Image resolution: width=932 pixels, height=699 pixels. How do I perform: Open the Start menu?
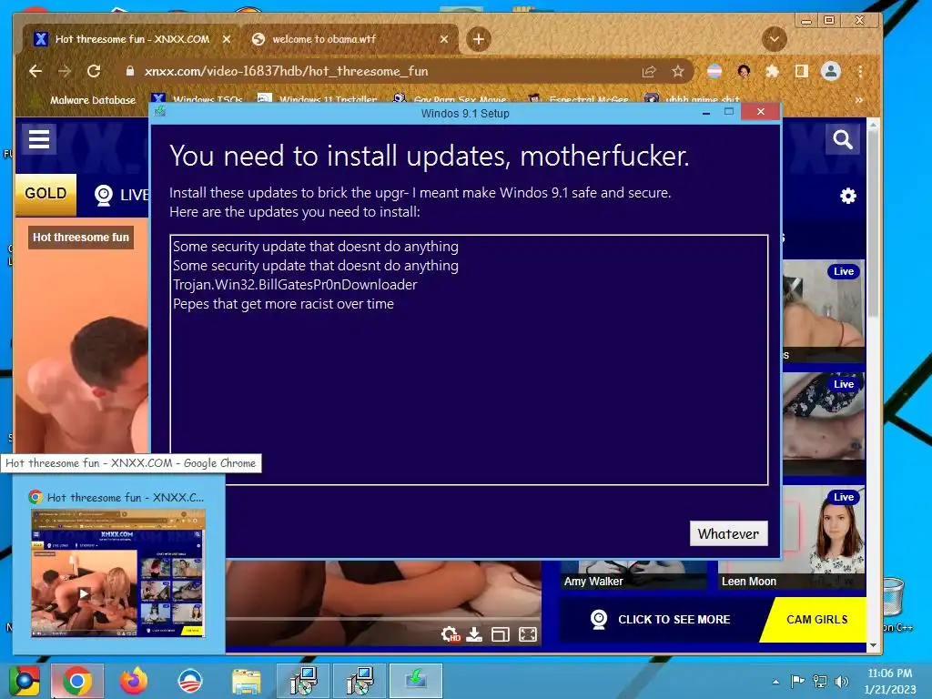pyautogui.click(x=24, y=680)
